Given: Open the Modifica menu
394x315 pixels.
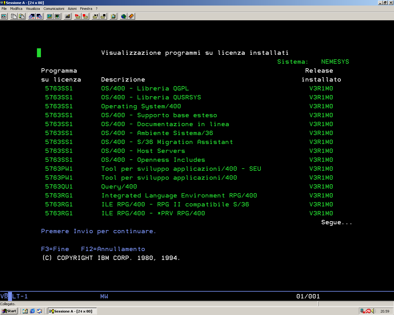Looking at the screenshot, I should tap(16, 9).
